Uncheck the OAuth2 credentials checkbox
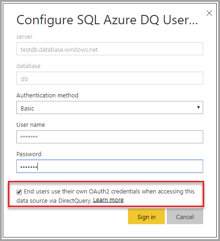Viewport: 220px width, 241px height. click(19, 192)
